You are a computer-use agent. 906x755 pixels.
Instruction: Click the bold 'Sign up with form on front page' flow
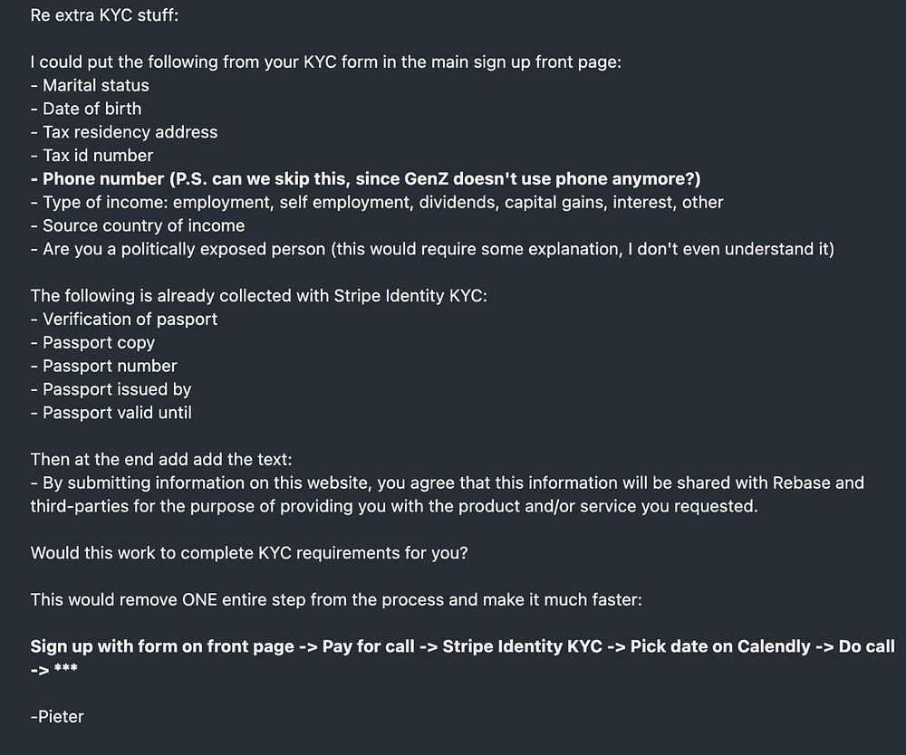coord(462,658)
